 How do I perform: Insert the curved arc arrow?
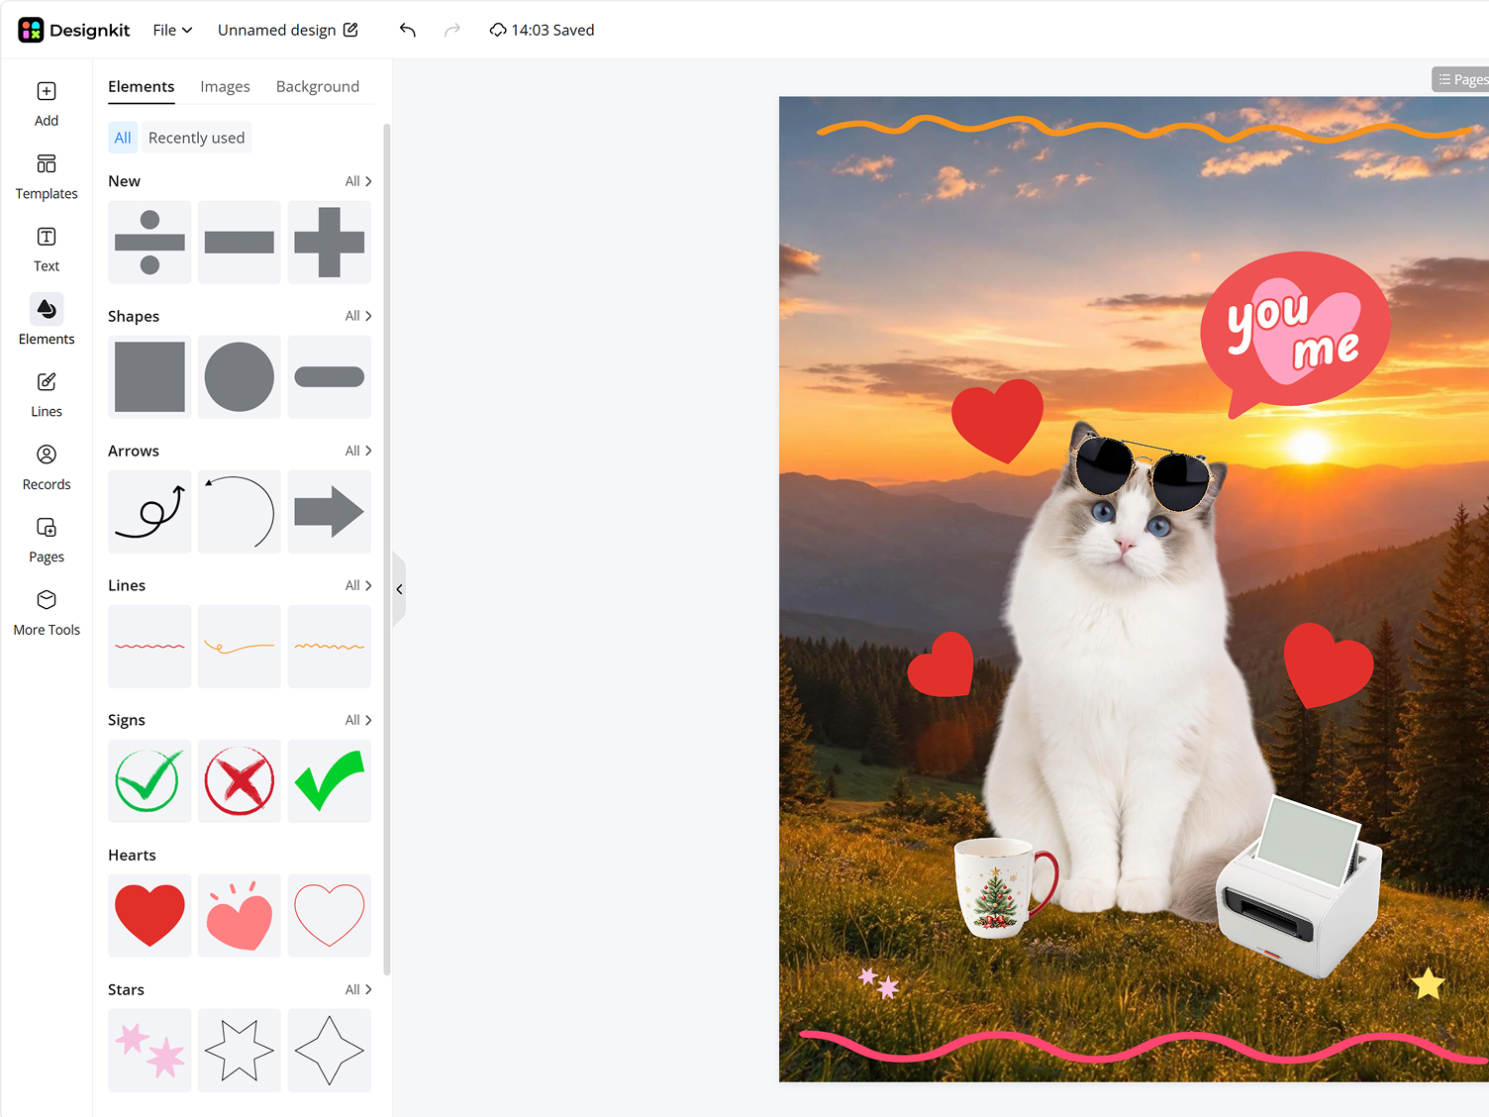pos(240,512)
